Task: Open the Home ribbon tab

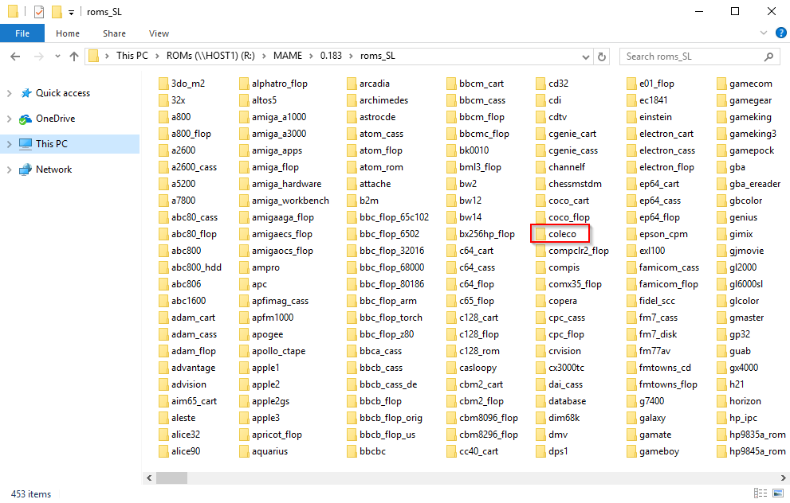Action: (68, 33)
